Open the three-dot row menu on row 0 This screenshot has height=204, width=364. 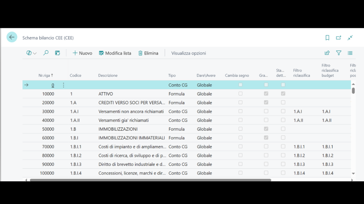pos(64,85)
